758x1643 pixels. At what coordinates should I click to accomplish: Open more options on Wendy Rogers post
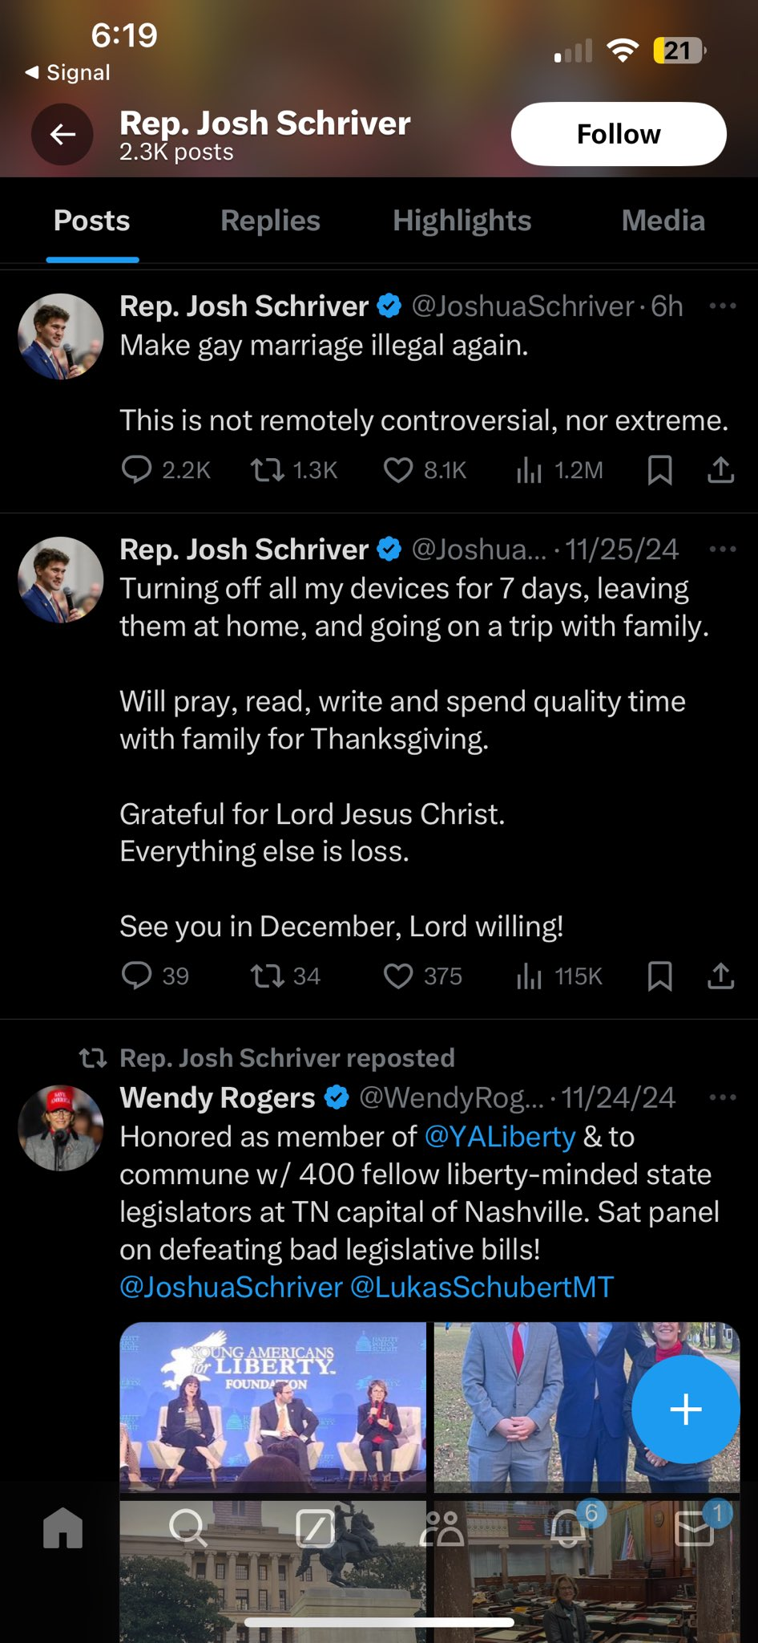722,1097
